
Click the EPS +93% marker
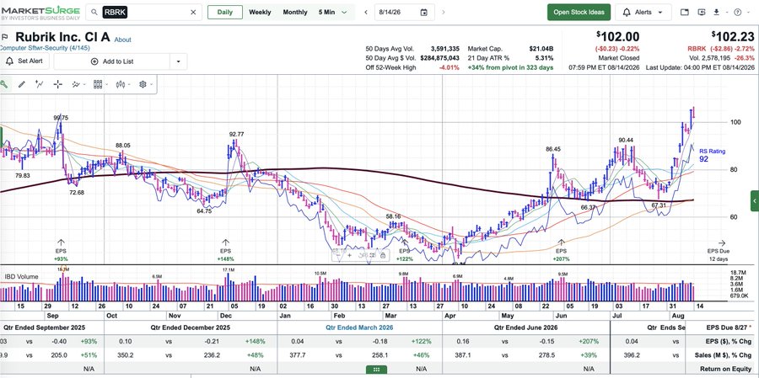click(x=61, y=251)
